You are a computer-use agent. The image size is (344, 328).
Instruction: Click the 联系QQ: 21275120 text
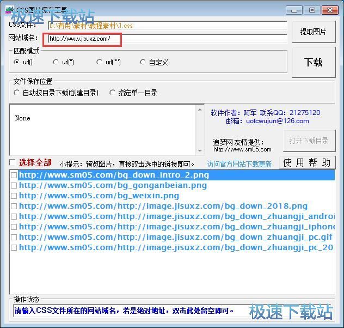(290, 113)
